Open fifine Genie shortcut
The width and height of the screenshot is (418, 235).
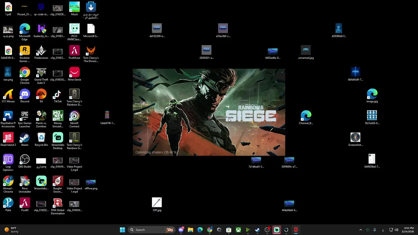click(74, 74)
